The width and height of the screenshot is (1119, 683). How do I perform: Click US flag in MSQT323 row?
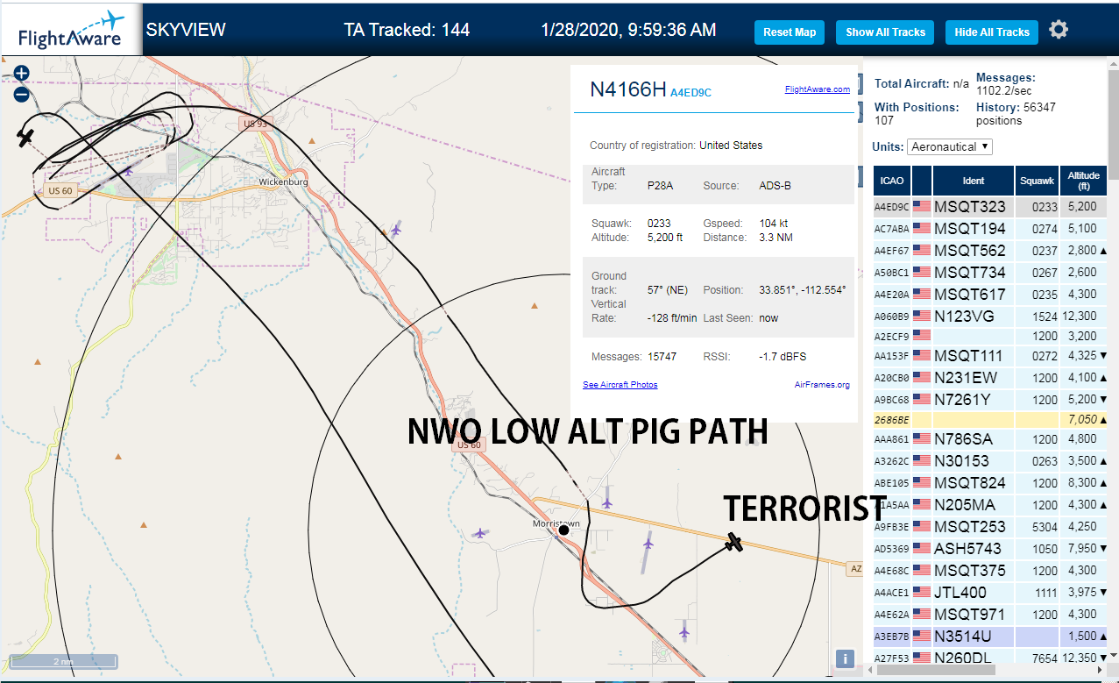pyautogui.click(x=922, y=207)
